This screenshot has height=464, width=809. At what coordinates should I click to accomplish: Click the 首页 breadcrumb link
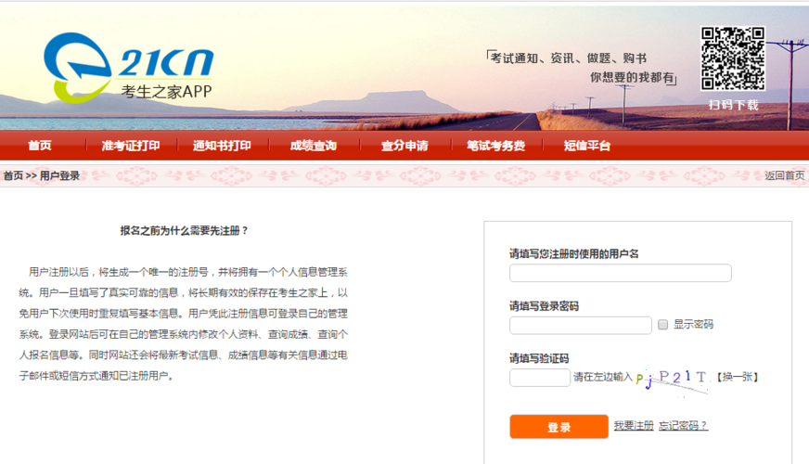point(13,176)
